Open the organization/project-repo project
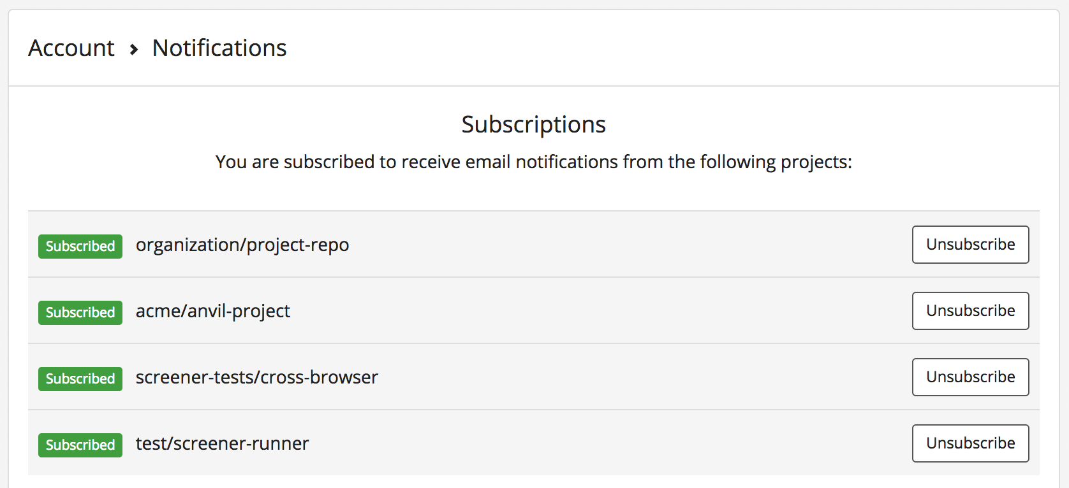 242,245
